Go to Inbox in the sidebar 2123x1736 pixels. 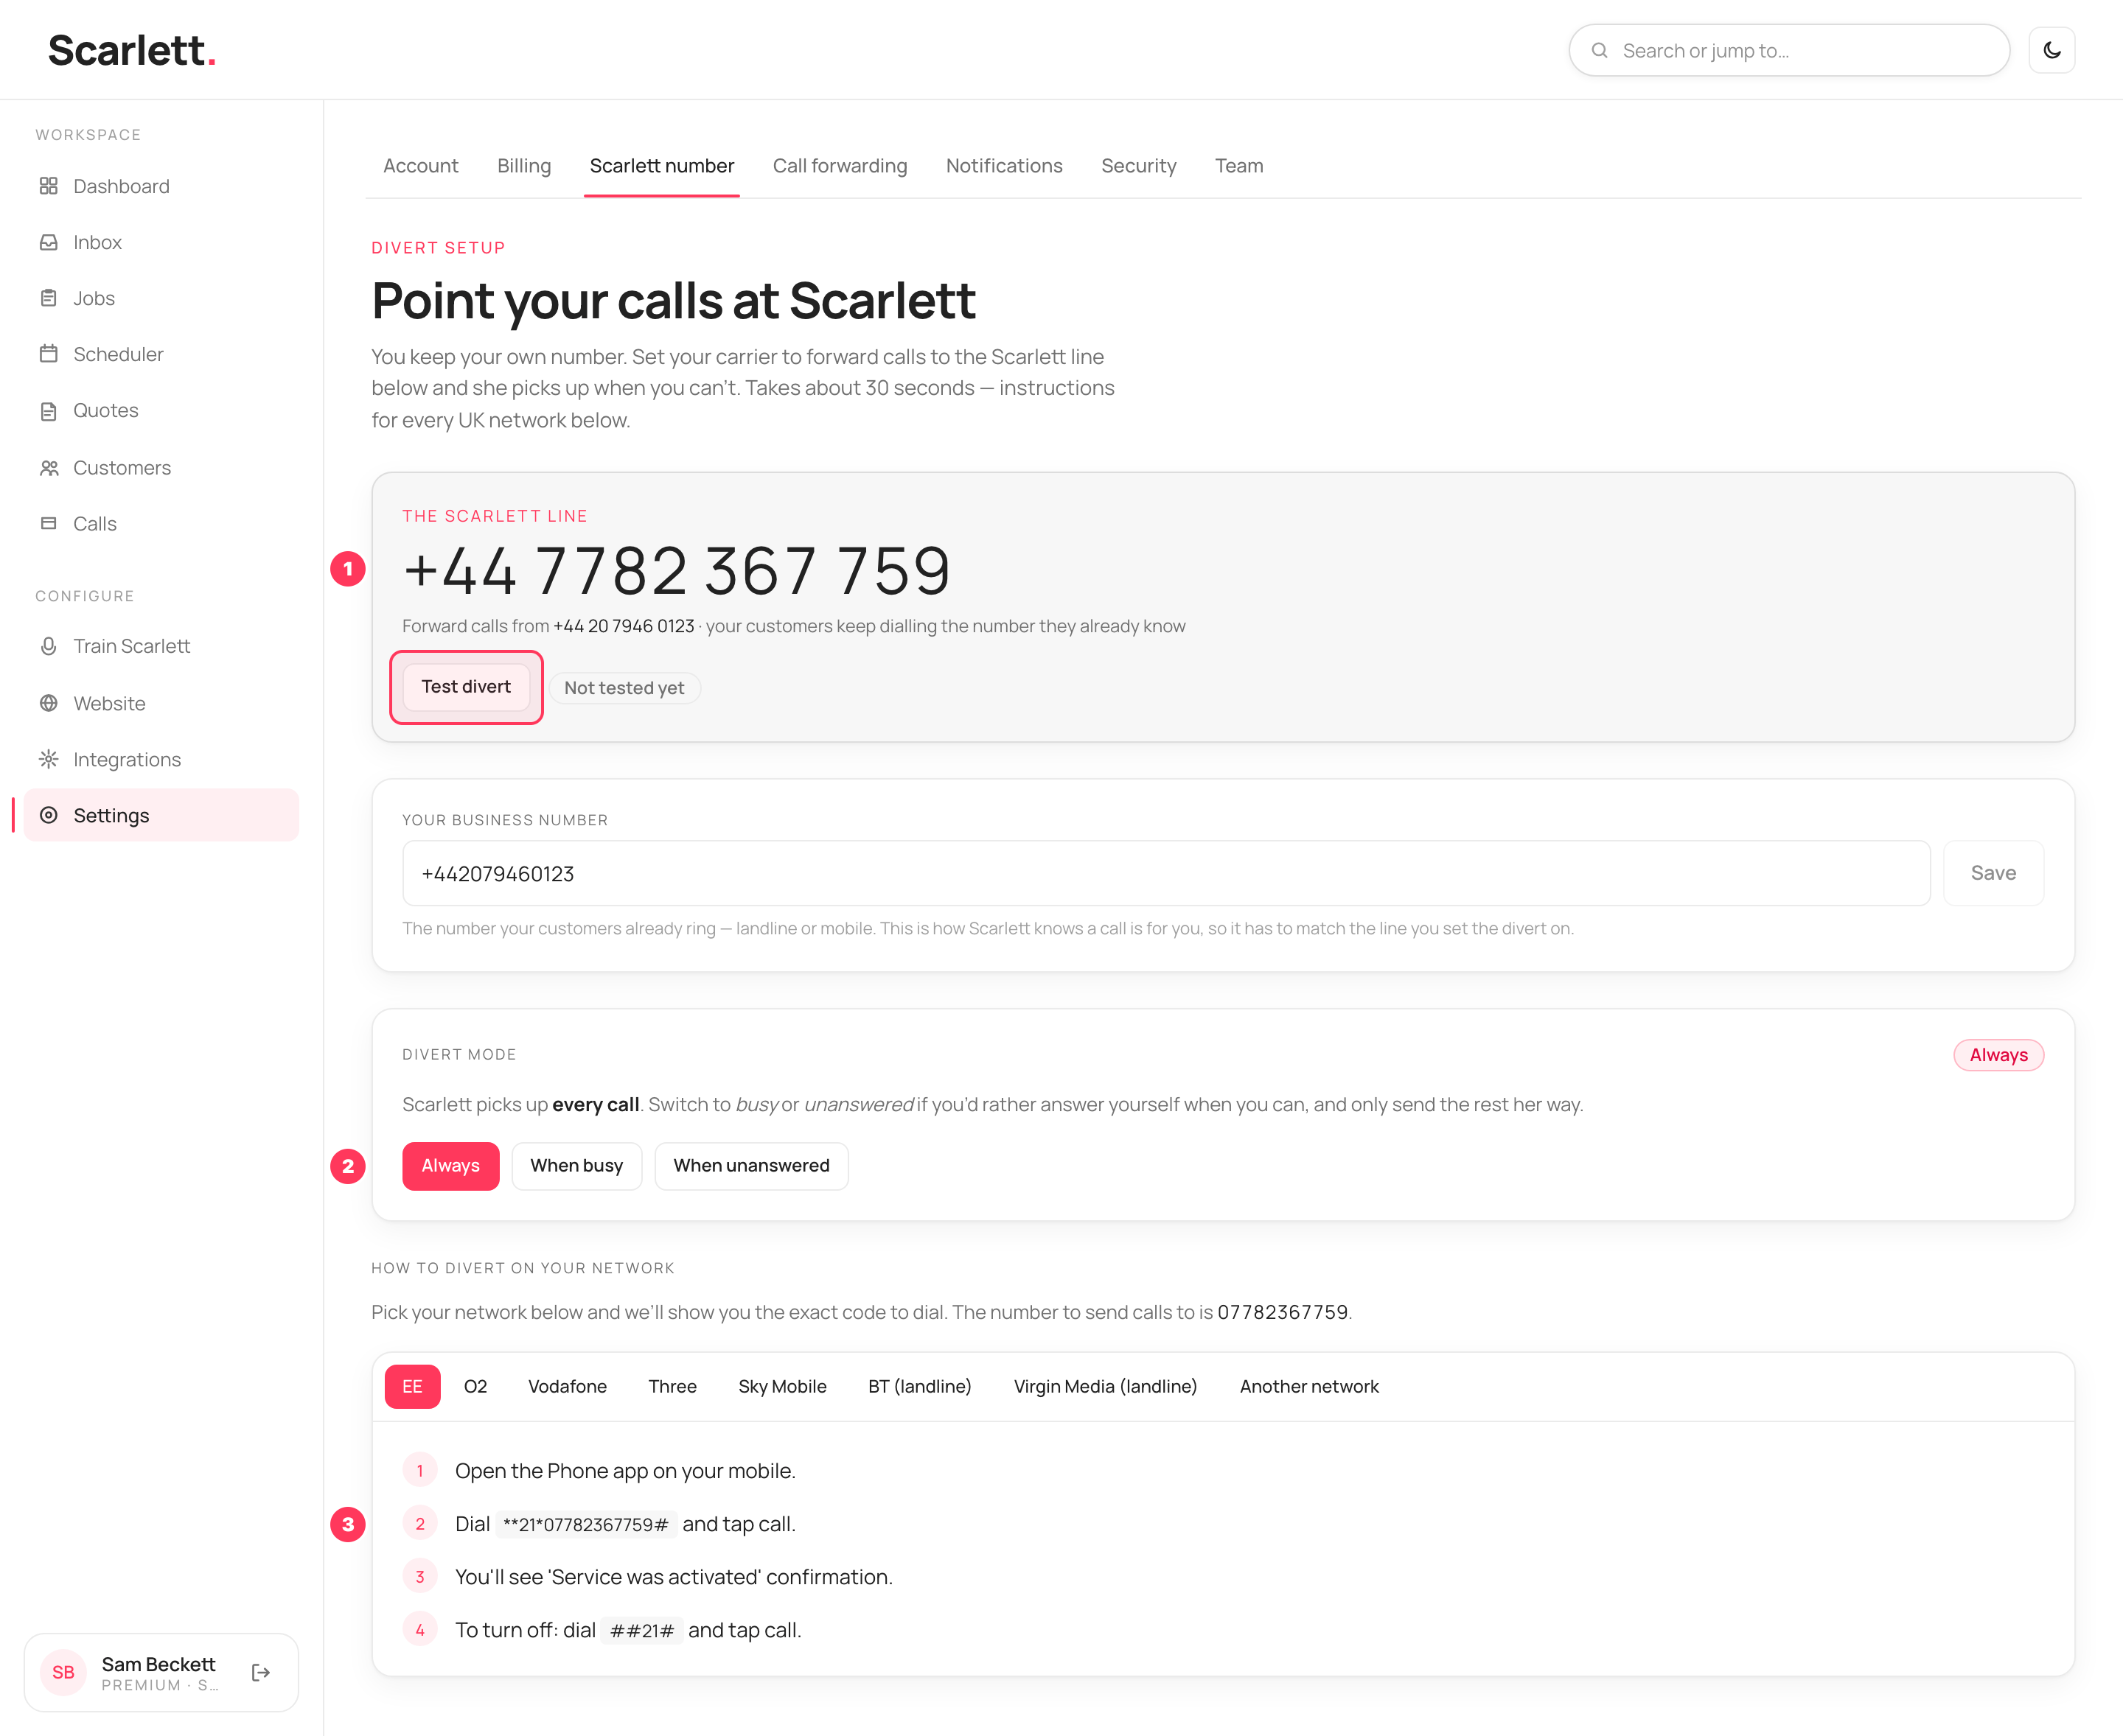pos(161,242)
